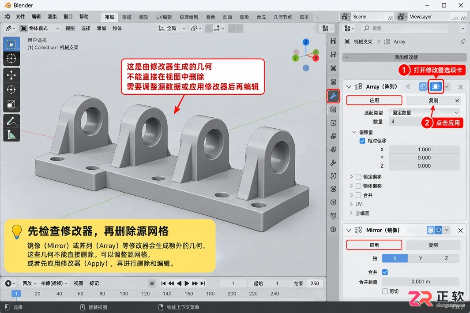Expand the UV section
This screenshot has width=470, height=313.
tap(351, 204)
